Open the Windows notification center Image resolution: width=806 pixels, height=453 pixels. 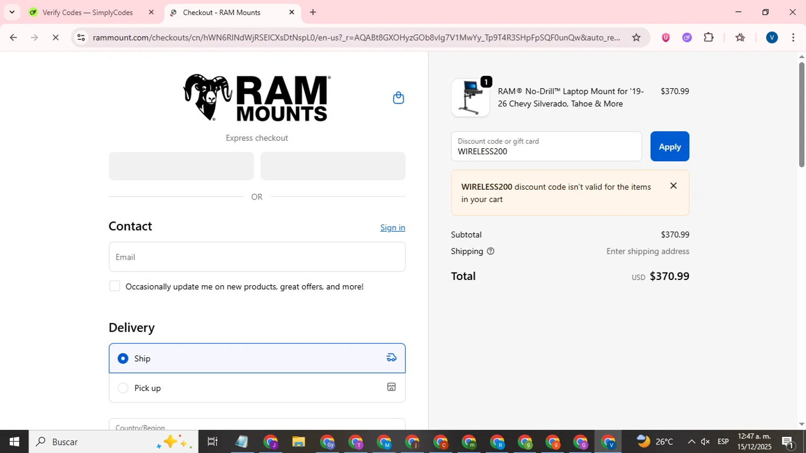pyautogui.click(x=788, y=442)
